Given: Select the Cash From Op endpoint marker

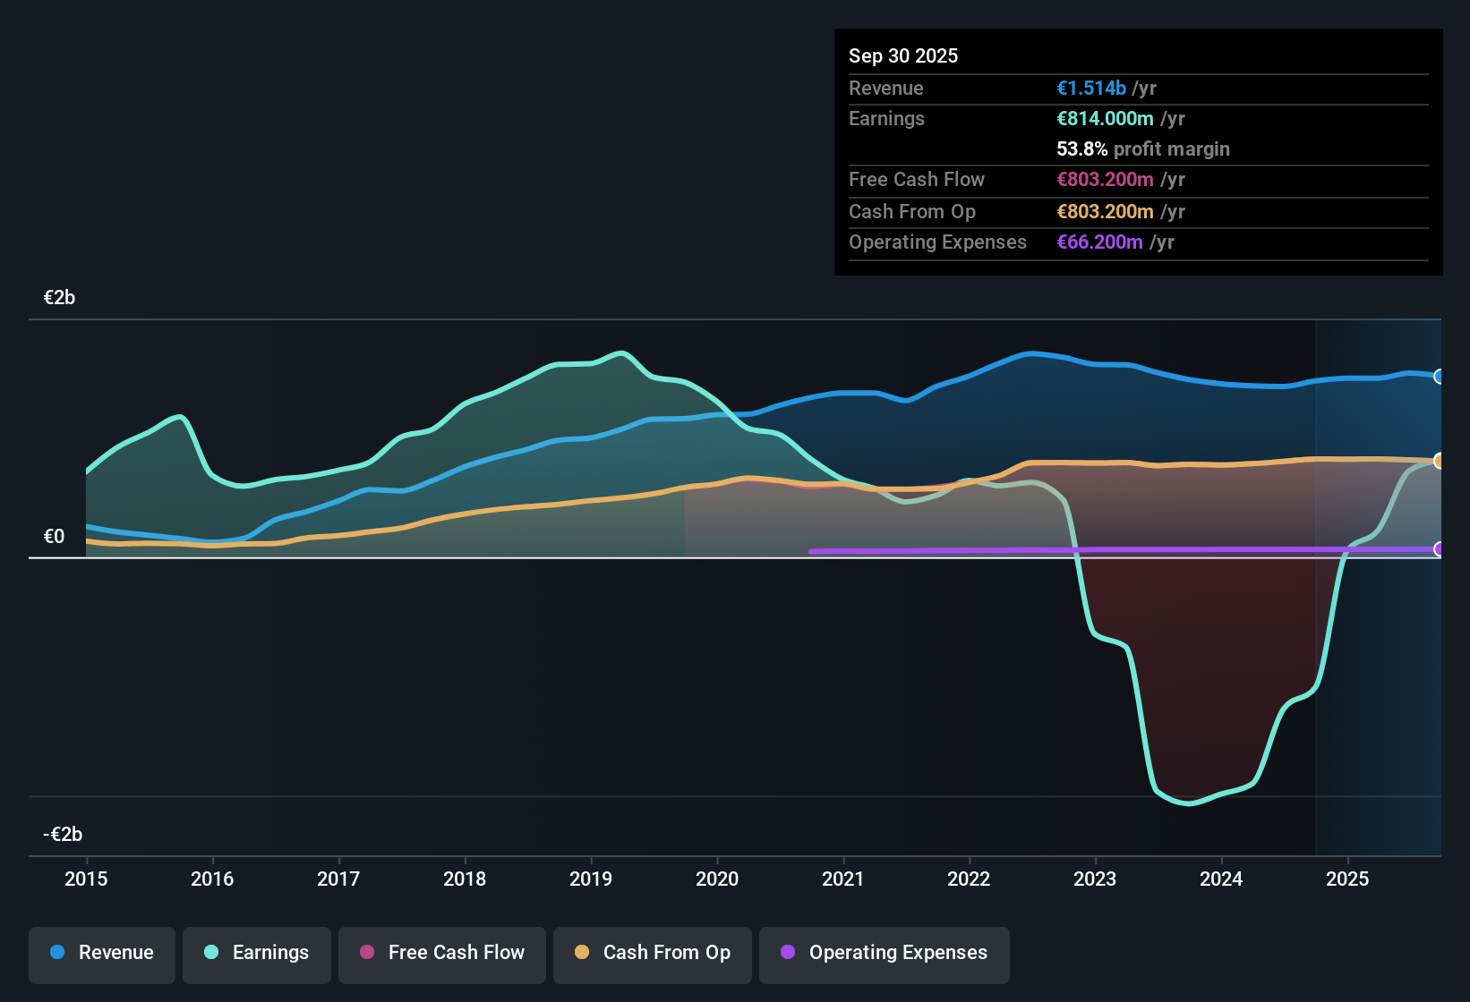Looking at the screenshot, I should [1439, 461].
